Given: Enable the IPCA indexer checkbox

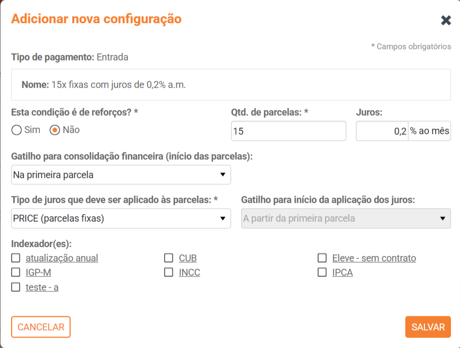Looking at the screenshot, I should click(322, 273).
